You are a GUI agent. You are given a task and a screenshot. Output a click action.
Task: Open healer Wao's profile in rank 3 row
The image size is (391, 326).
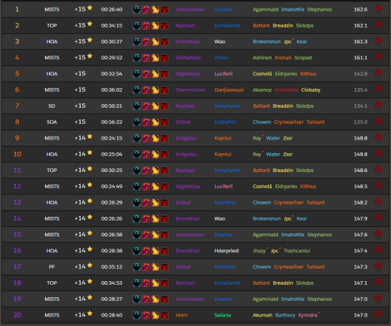219,41
